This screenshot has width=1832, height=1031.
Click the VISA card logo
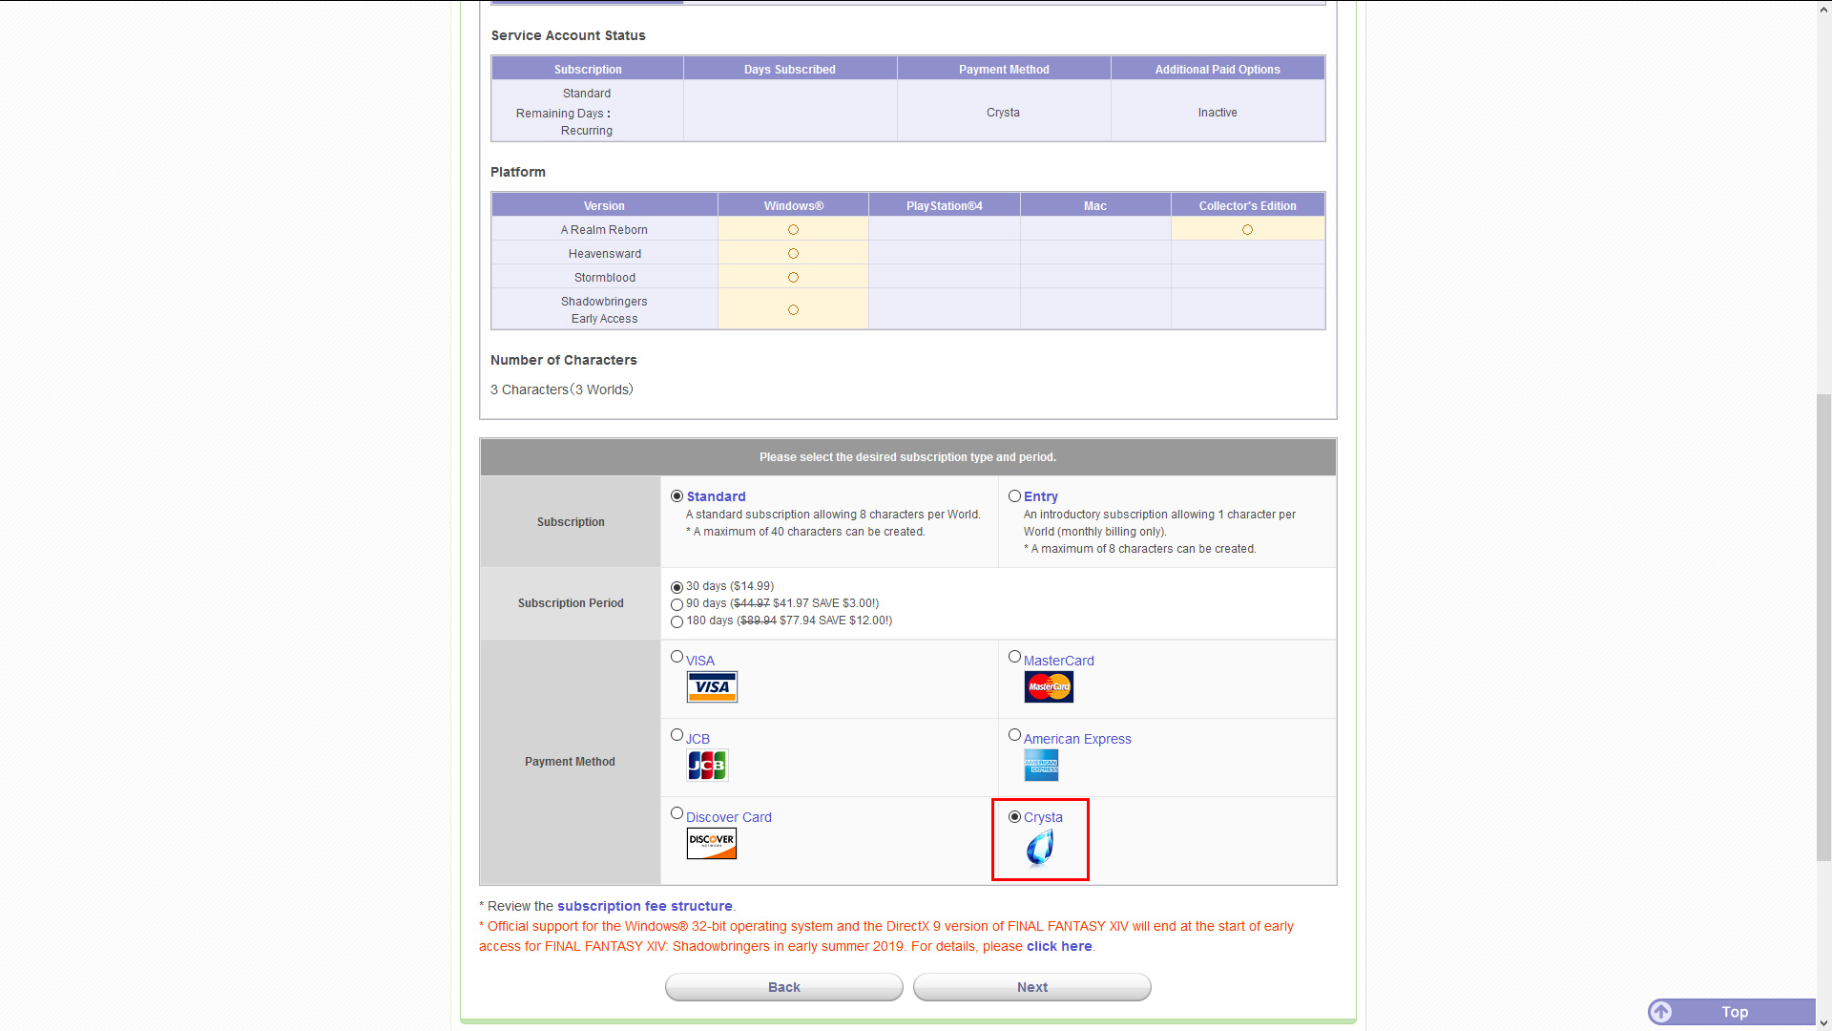coord(712,686)
